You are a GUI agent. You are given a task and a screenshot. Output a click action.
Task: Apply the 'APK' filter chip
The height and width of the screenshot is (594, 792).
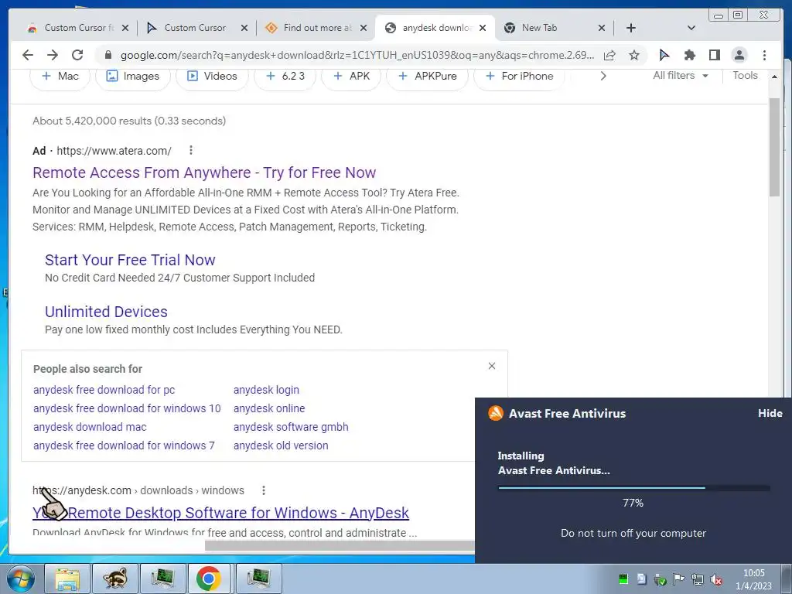pyautogui.click(x=351, y=77)
